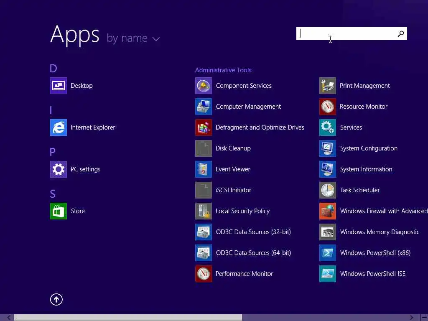The height and width of the screenshot is (321, 428).
Task: Open System Configuration icon
Action: pyautogui.click(x=328, y=148)
